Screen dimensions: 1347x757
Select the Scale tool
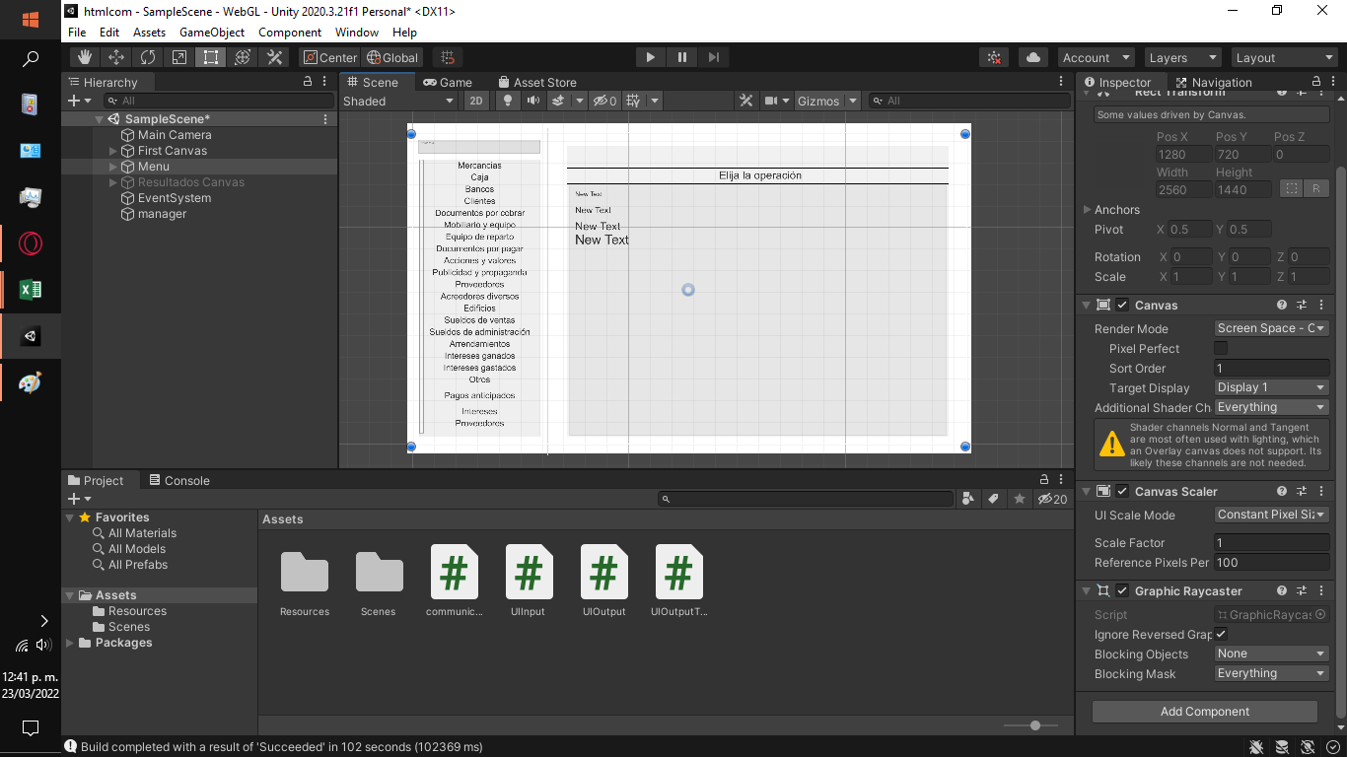(179, 57)
